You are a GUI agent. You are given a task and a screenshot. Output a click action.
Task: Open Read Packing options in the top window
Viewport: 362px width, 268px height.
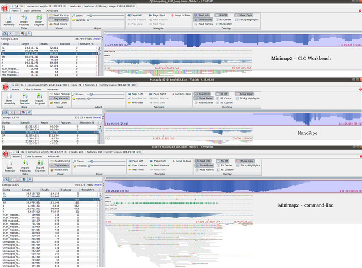(59, 15)
